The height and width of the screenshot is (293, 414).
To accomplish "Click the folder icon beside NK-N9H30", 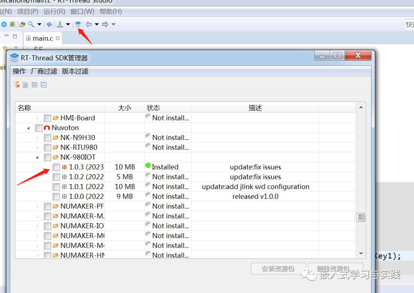I will point(56,137).
